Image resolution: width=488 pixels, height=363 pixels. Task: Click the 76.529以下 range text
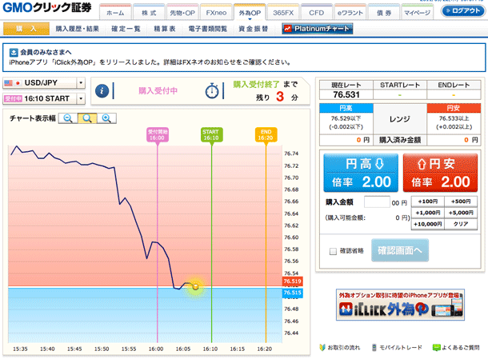click(x=346, y=118)
